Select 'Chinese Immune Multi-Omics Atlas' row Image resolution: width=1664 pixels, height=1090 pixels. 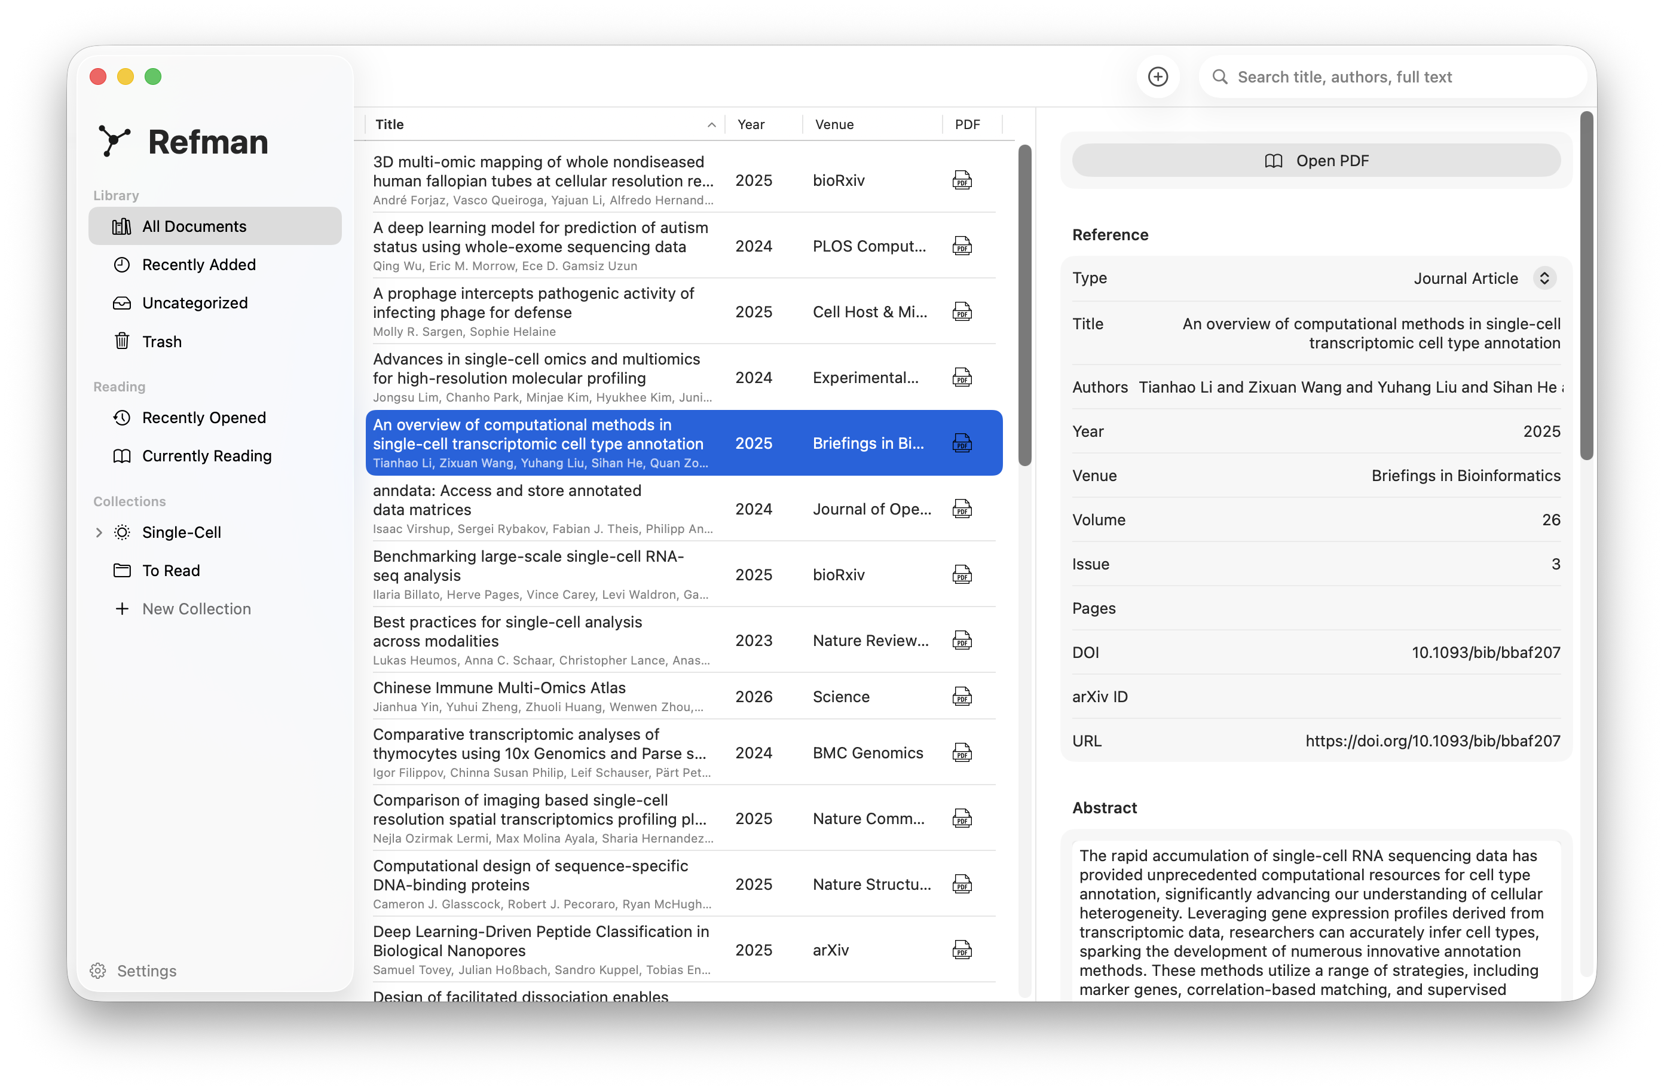pyautogui.click(x=684, y=696)
